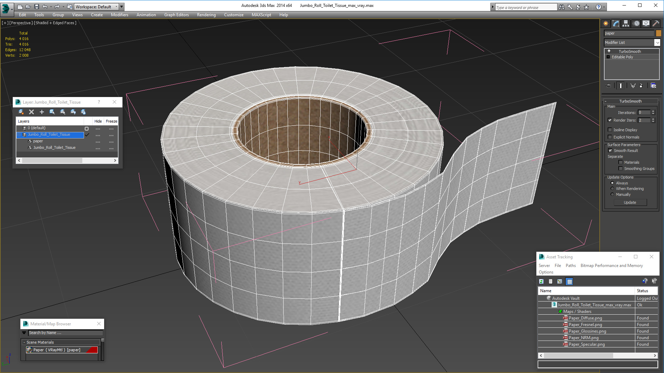Collapse the Scene Materials group
The height and width of the screenshot is (373, 664).
(x=24, y=342)
